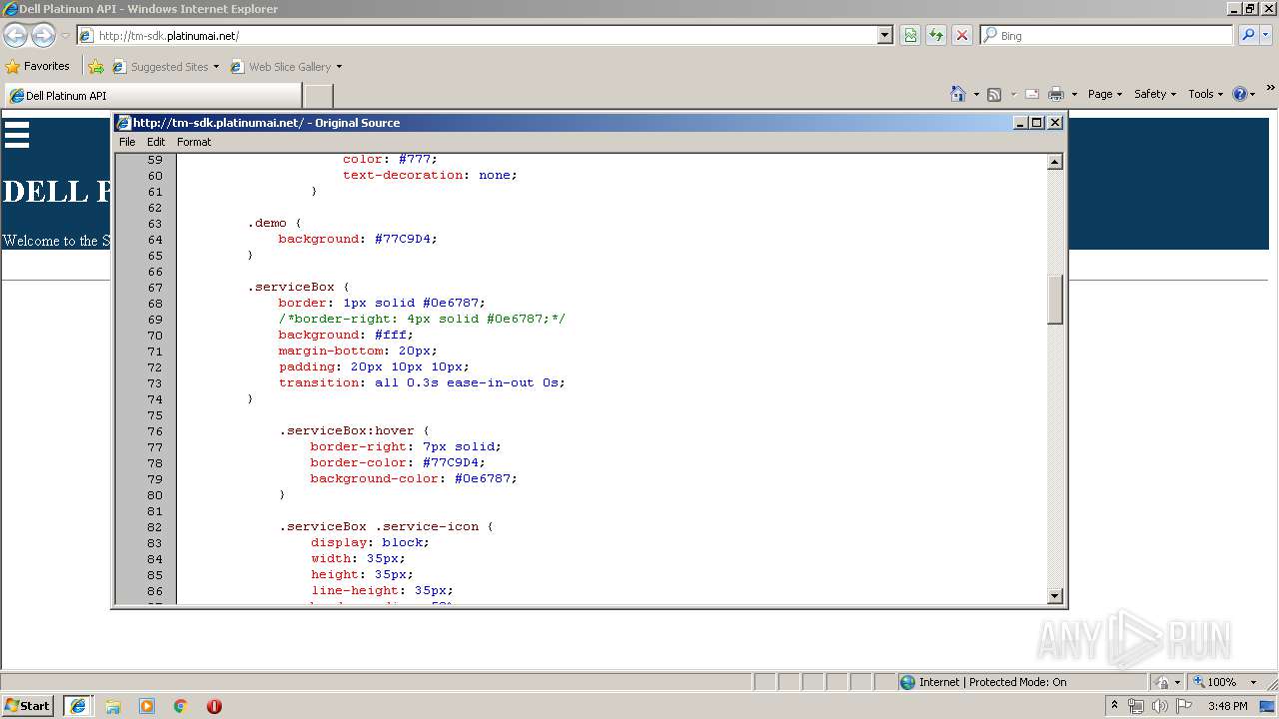Open File menu in Original Source window
This screenshot has width=1279, height=719.
point(127,142)
